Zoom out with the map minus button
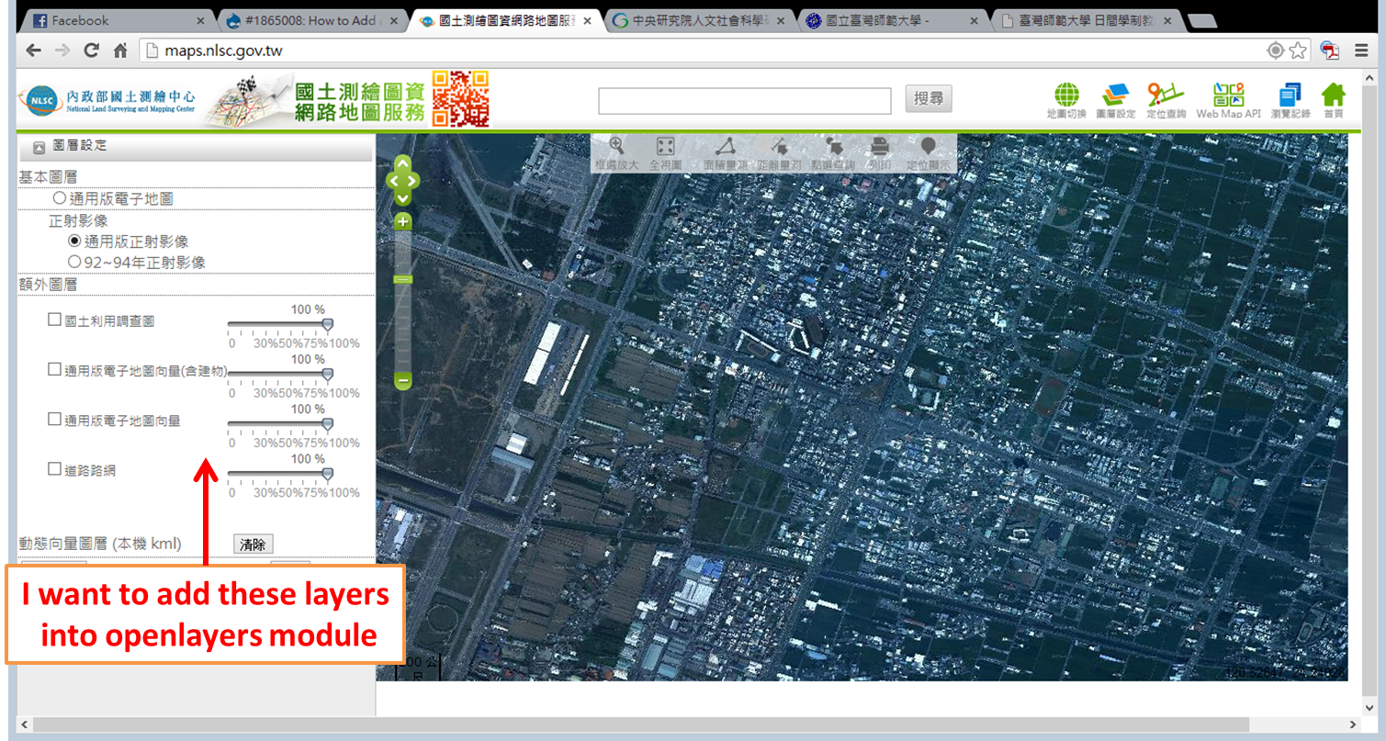The width and height of the screenshot is (1386, 741). (403, 380)
